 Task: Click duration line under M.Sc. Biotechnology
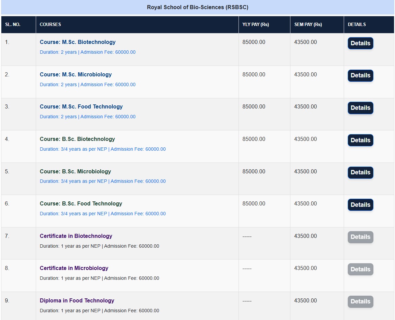88,52
